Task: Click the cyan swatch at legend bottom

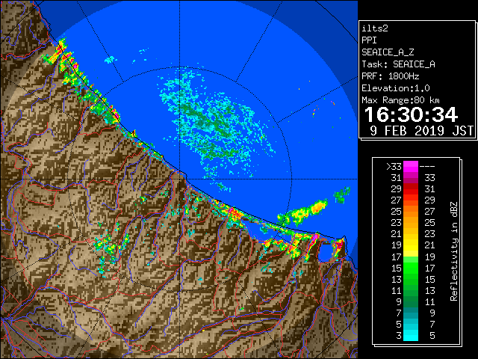Action: point(411,335)
